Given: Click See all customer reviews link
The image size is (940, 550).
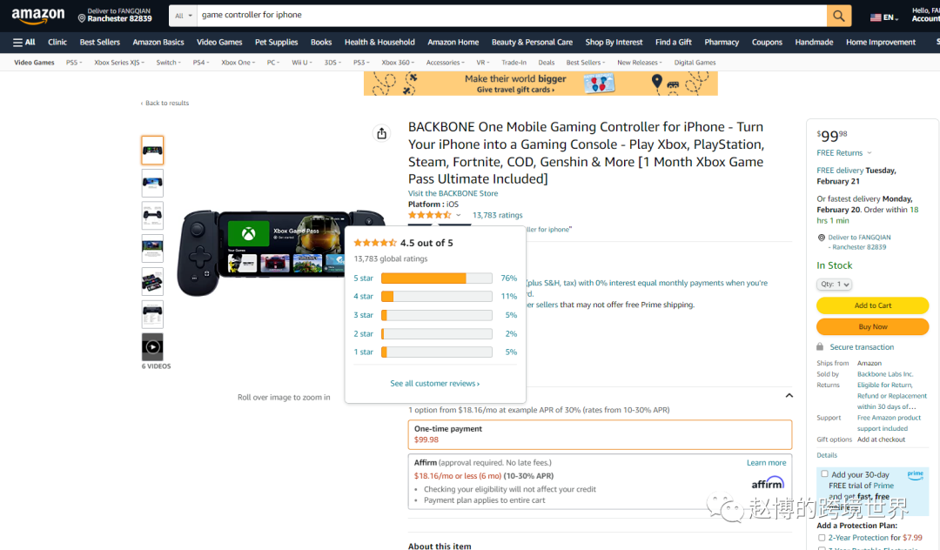Looking at the screenshot, I should (x=434, y=384).
